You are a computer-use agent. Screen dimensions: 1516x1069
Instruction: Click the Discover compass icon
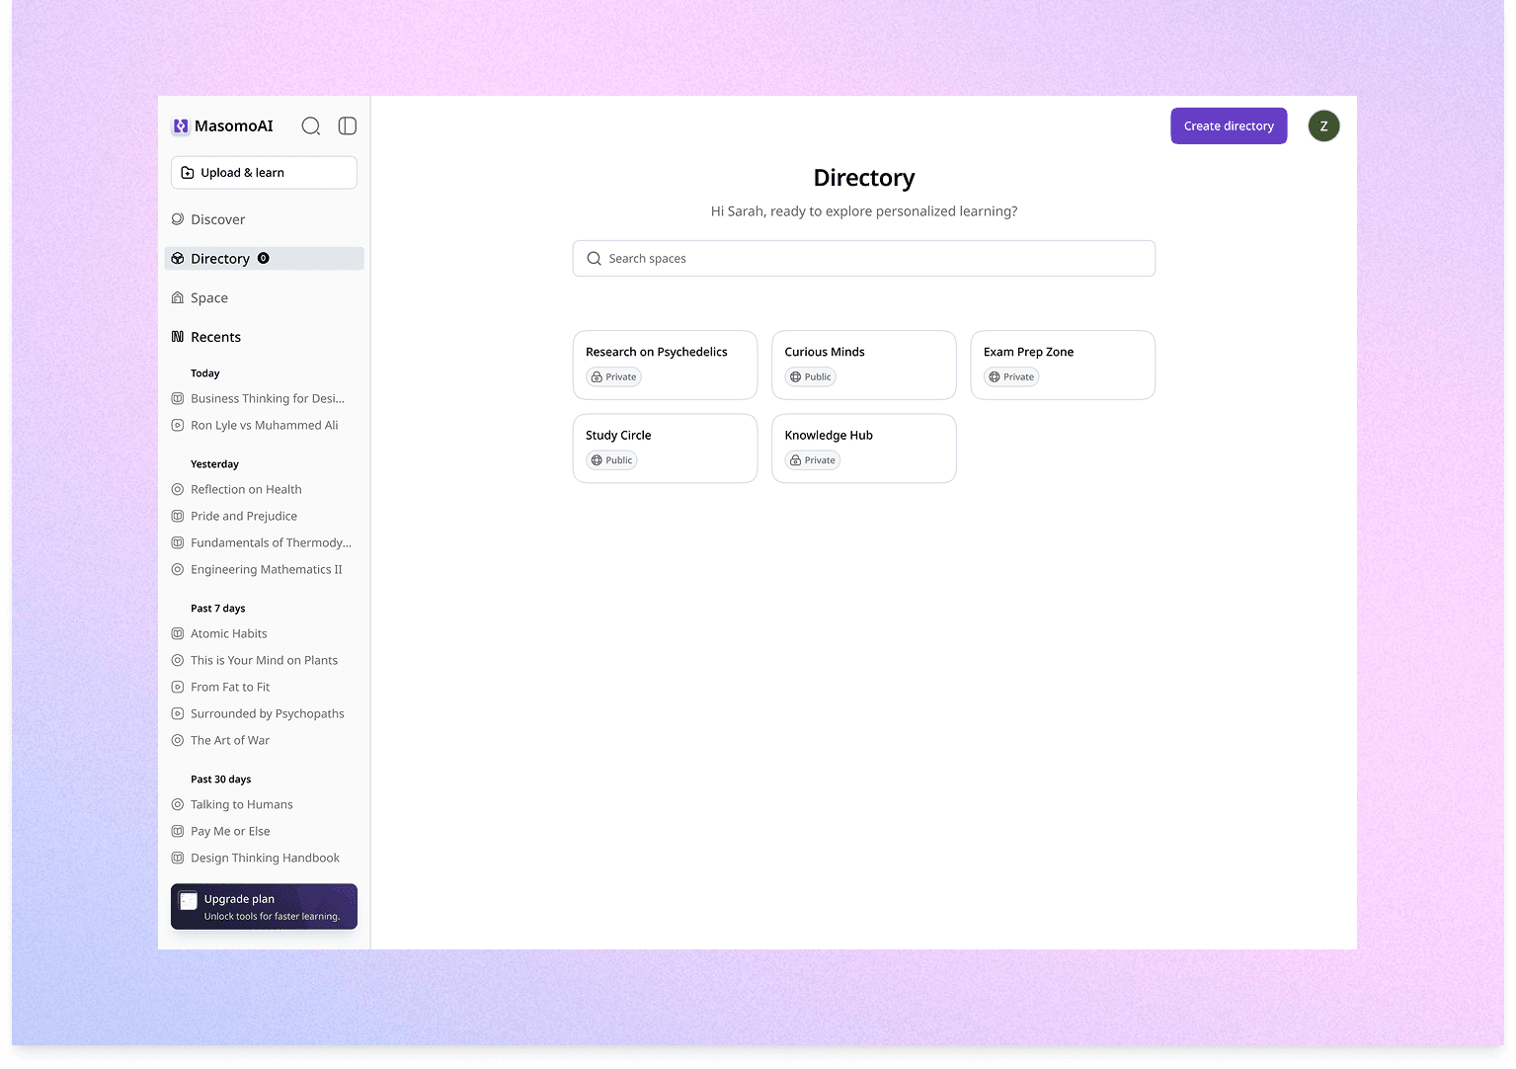pyautogui.click(x=178, y=219)
